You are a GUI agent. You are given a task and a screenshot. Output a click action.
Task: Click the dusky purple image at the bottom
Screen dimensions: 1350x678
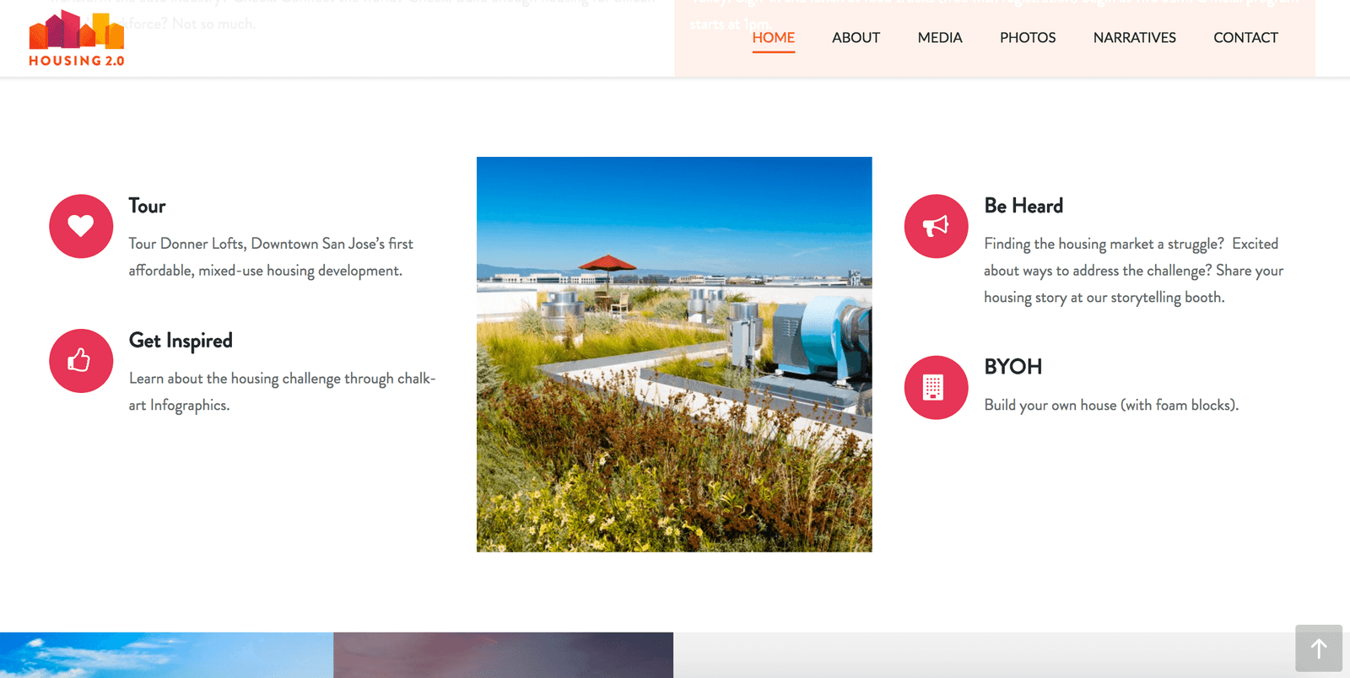point(503,655)
